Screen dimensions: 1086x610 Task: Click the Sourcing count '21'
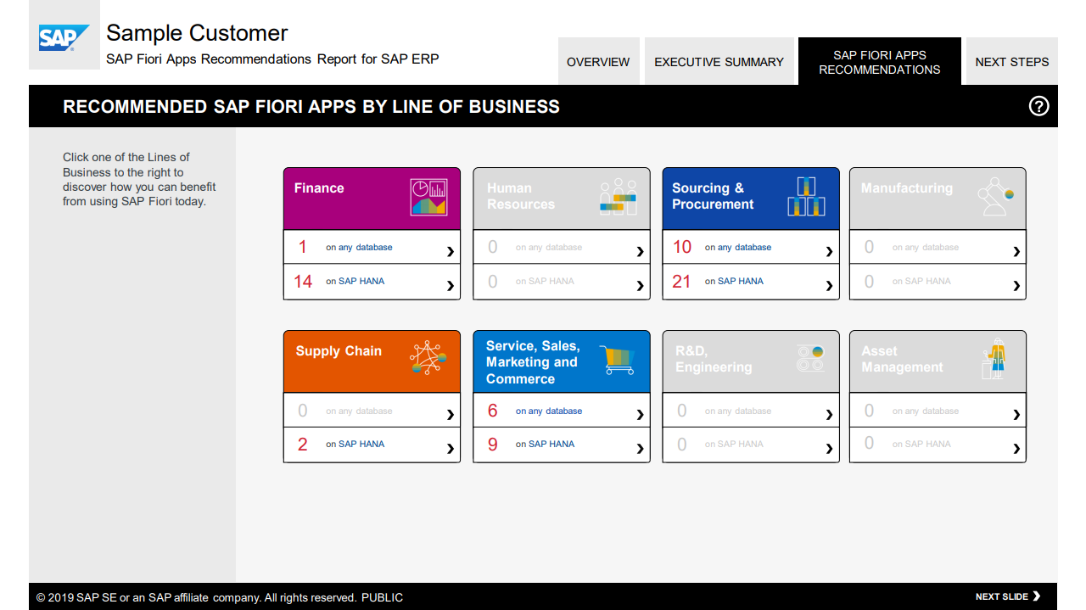point(681,282)
